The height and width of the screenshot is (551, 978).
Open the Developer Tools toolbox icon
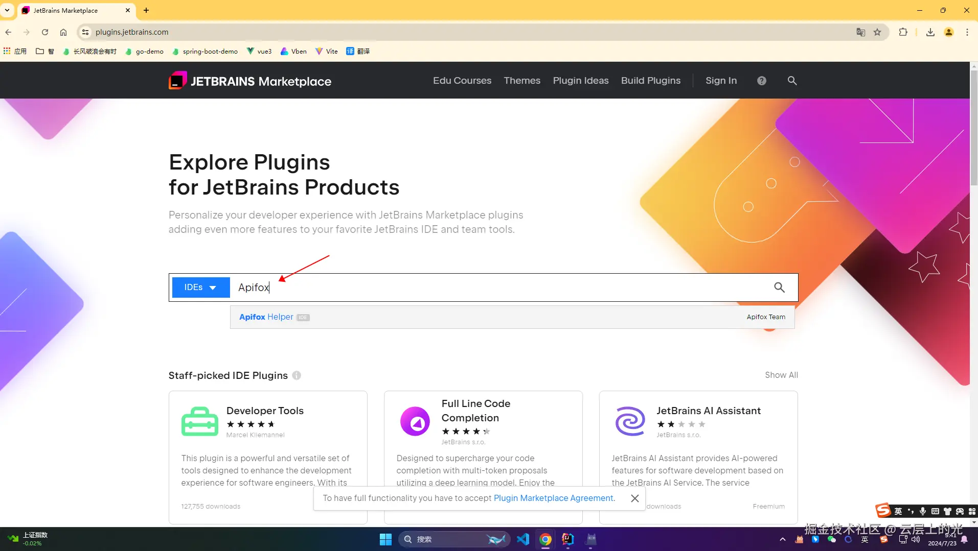coord(200,421)
